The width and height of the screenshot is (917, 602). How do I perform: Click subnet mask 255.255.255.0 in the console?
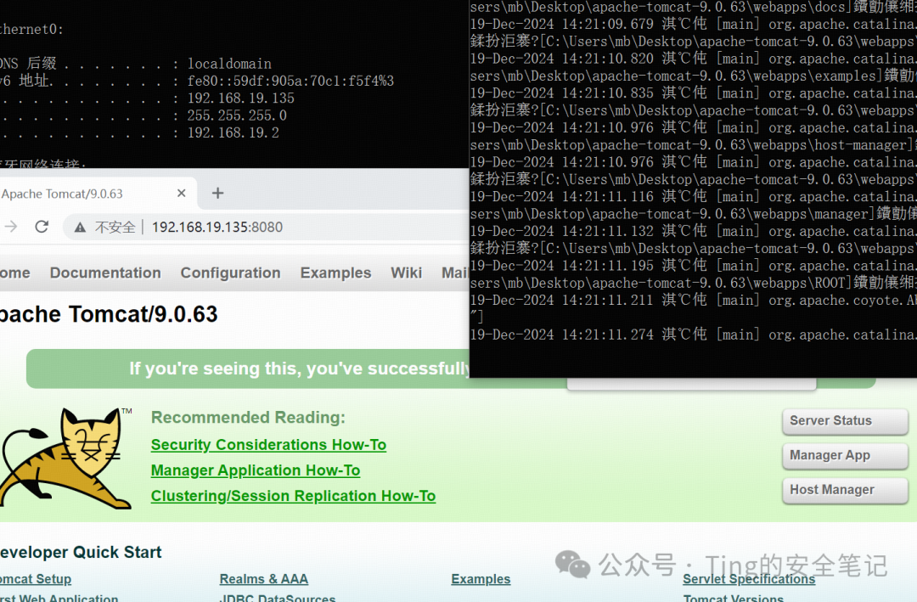coord(237,115)
